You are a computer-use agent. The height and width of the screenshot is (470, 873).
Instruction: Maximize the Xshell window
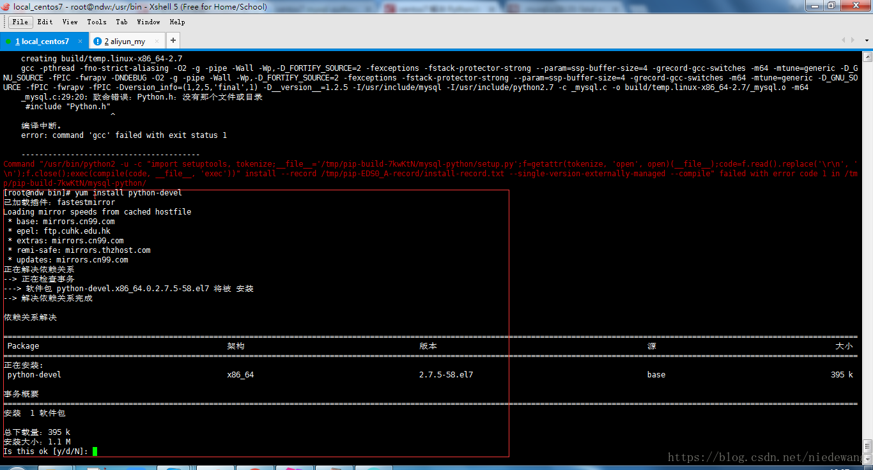pos(831,5)
